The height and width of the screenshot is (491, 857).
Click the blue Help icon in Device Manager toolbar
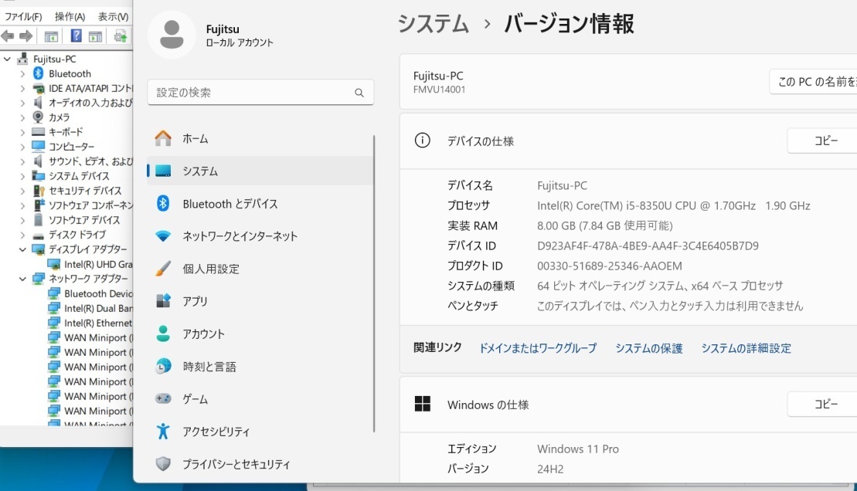tap(76, 36)
